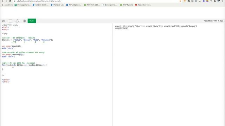This screenshot has height=126, width=225.
Task: Click the closing </html> tag line
Action: coord(6,82)
